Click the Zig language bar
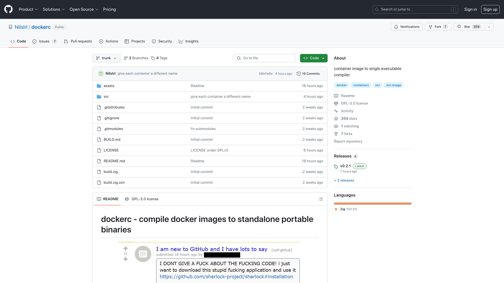504x283 pixels. [373, 204]
